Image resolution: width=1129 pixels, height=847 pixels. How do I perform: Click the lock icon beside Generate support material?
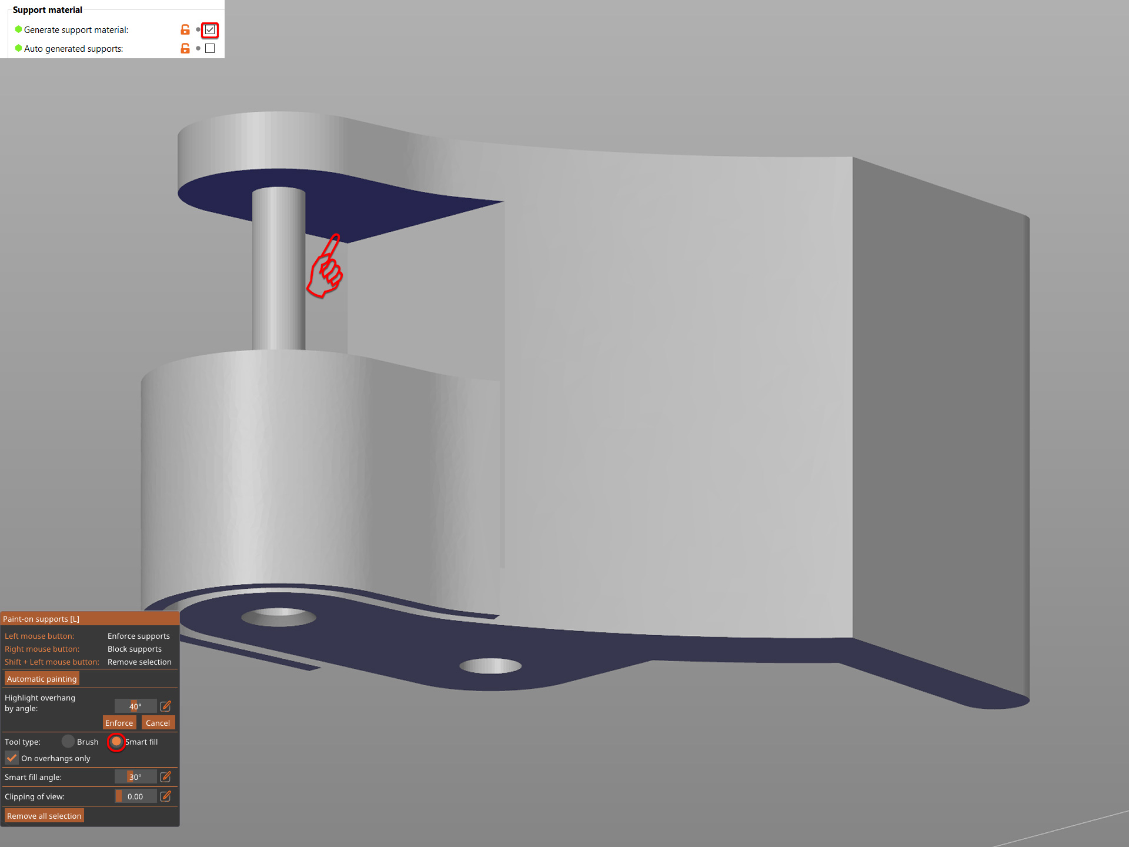(185, 29)
